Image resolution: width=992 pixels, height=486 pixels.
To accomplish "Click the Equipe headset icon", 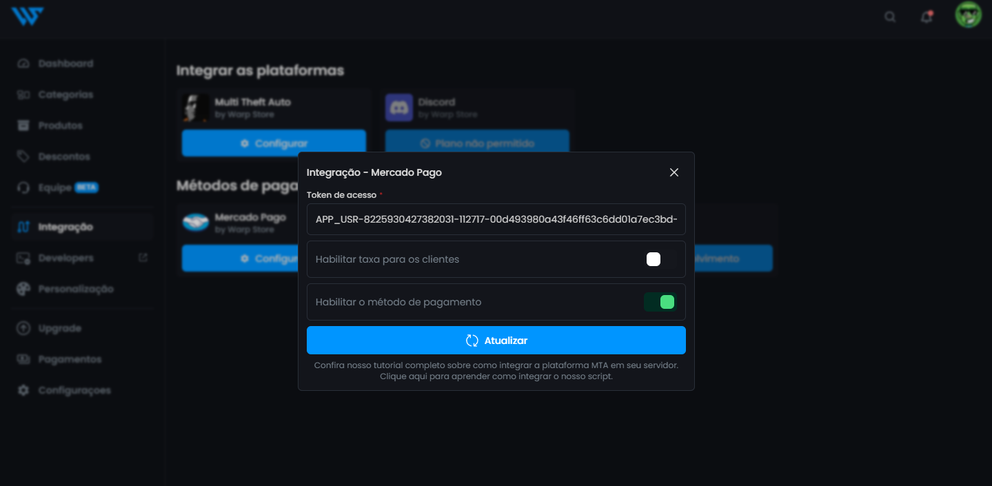I will tap(23, 188).
